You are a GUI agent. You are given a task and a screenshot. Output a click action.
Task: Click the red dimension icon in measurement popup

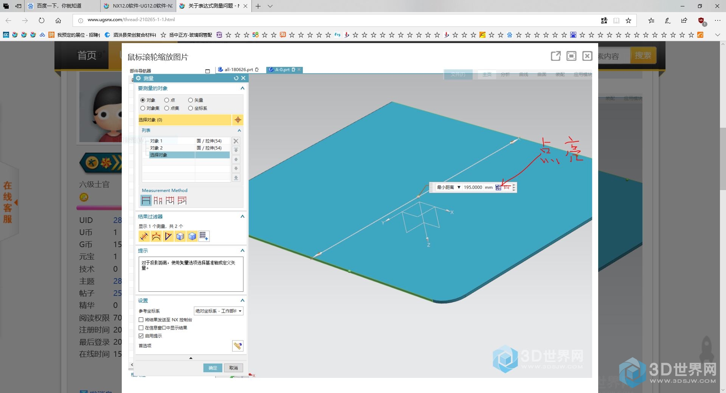tap(507, 187)
